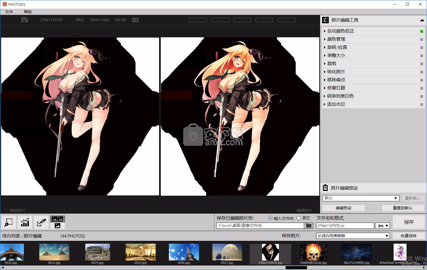Open the 文件 menu
Screen dimensions: 427x270
coord(9,12)
